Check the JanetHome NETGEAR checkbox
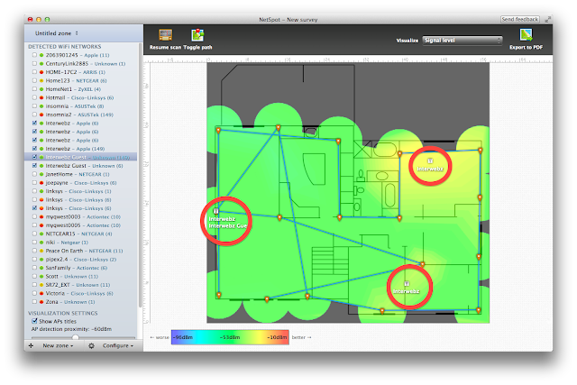Image resolution: width=577 pixels, height=385 pixels. tap(34, 174)
